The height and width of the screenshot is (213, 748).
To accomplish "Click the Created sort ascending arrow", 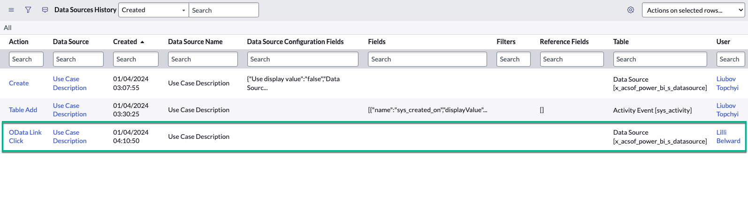I will click(x=142, y=42).
